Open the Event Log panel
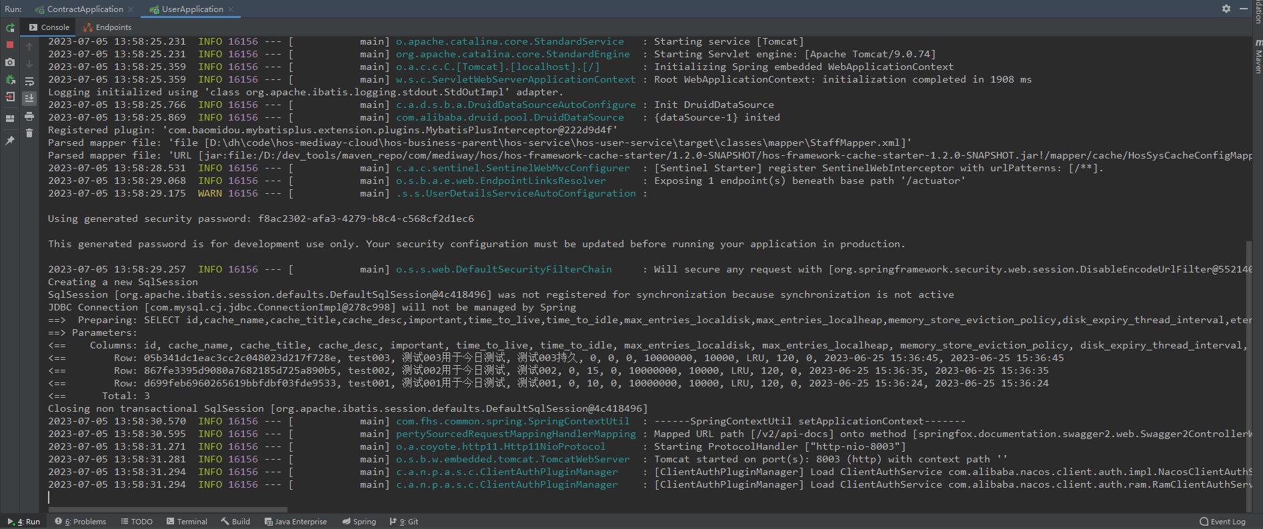The height and width of the screenshot is (529, 1263). (1222, 522)
